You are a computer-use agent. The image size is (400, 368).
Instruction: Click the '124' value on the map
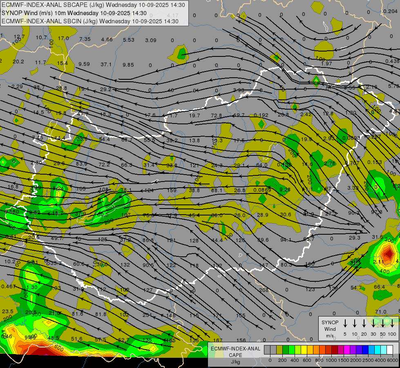tap(149, 190)
